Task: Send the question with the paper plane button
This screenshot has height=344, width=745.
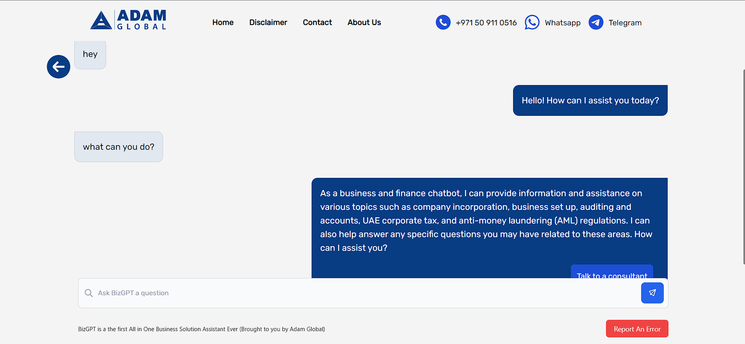Action: 652,293
